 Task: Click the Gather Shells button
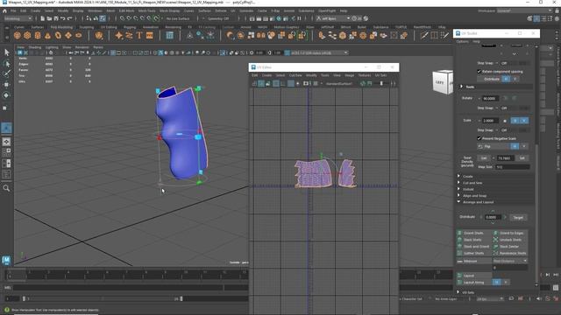click(x=473, y=253)
